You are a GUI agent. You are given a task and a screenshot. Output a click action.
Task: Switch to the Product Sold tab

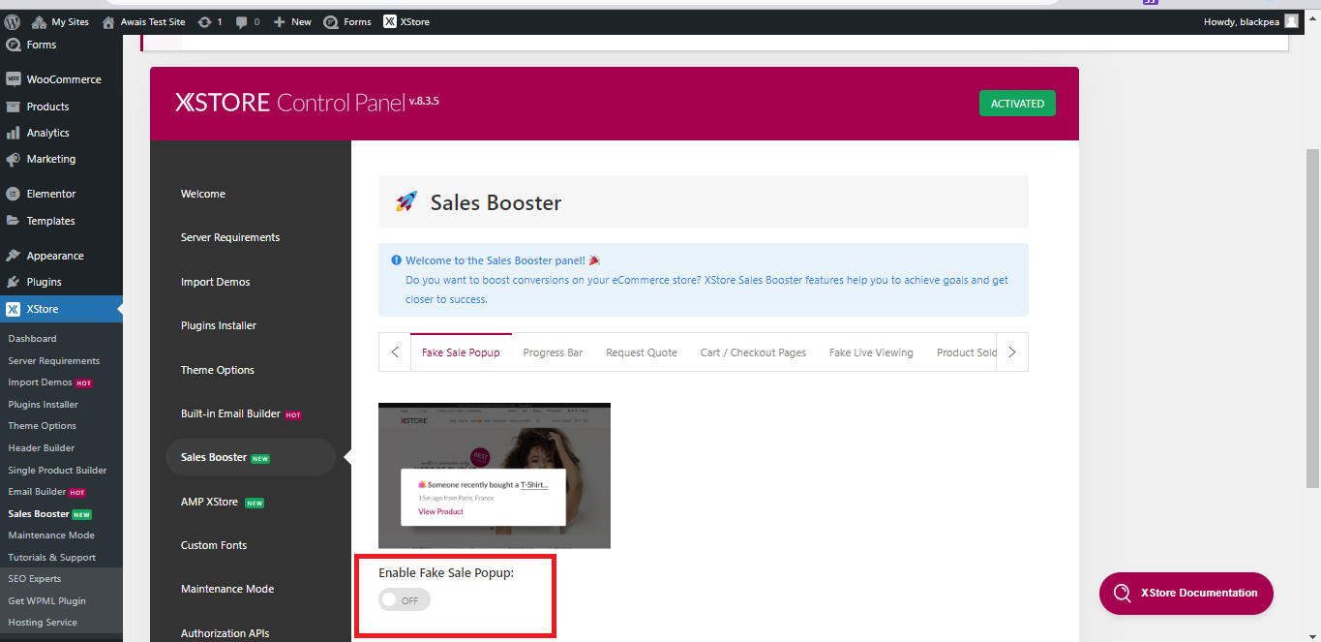966,352
